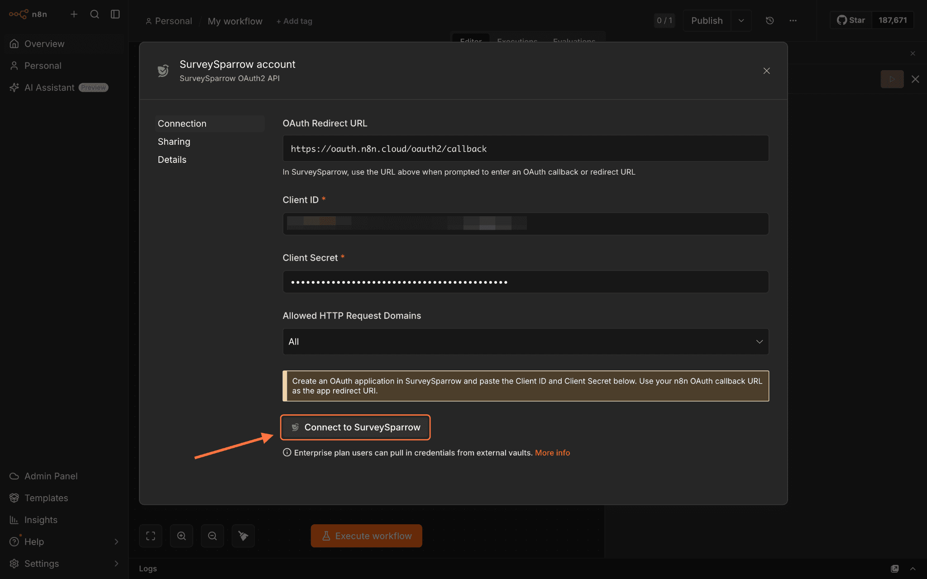Click the Publish button
The width and height of the screenshot is (927, 579).
click(707, 20)
